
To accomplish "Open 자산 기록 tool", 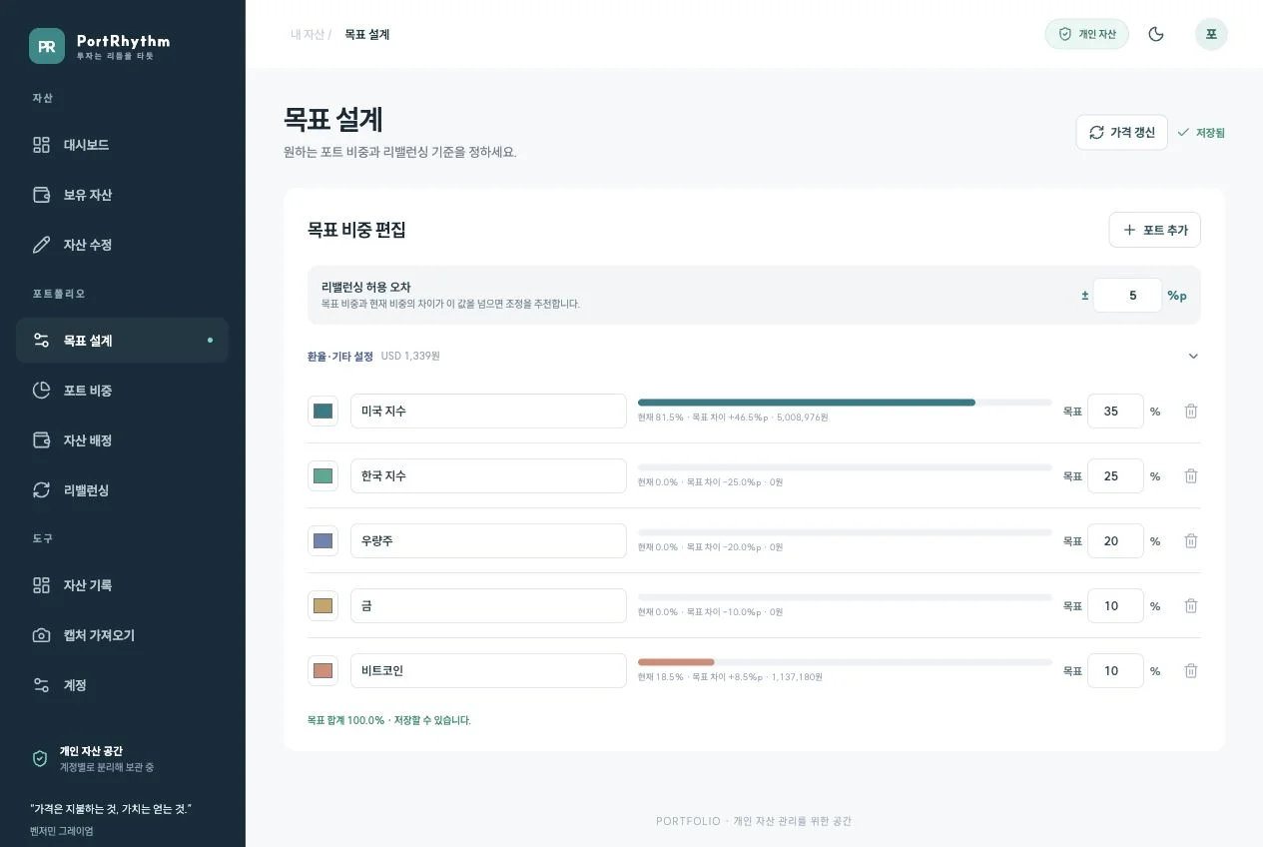I will click(x=122, y=585).
